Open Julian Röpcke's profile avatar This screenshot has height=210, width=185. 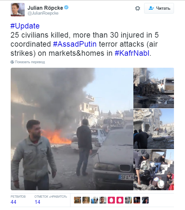18,10
